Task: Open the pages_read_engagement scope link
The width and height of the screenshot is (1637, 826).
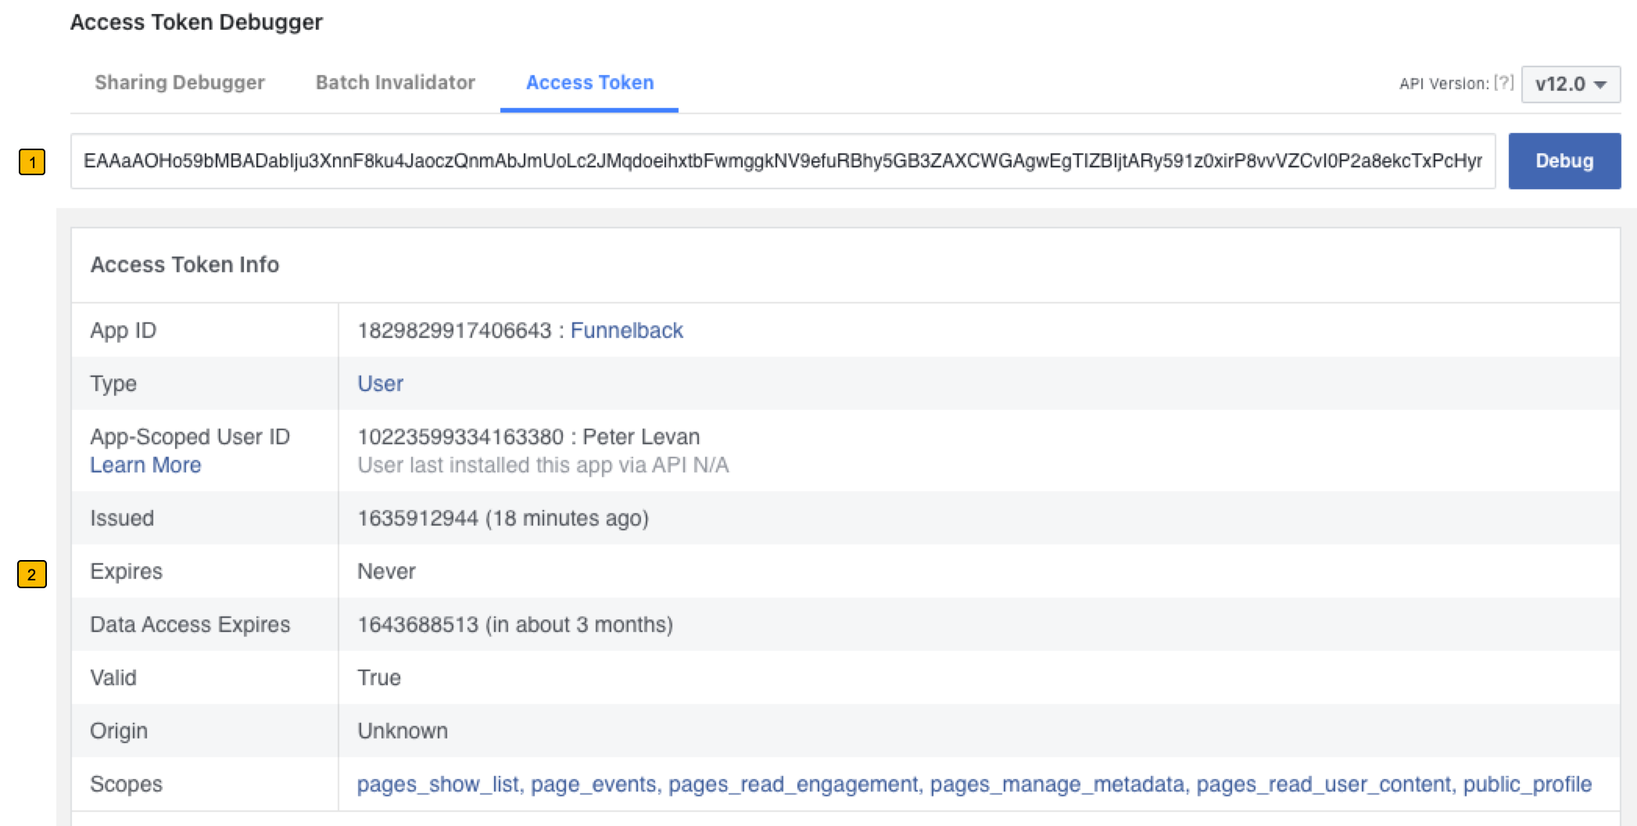Action: (790, 784)
